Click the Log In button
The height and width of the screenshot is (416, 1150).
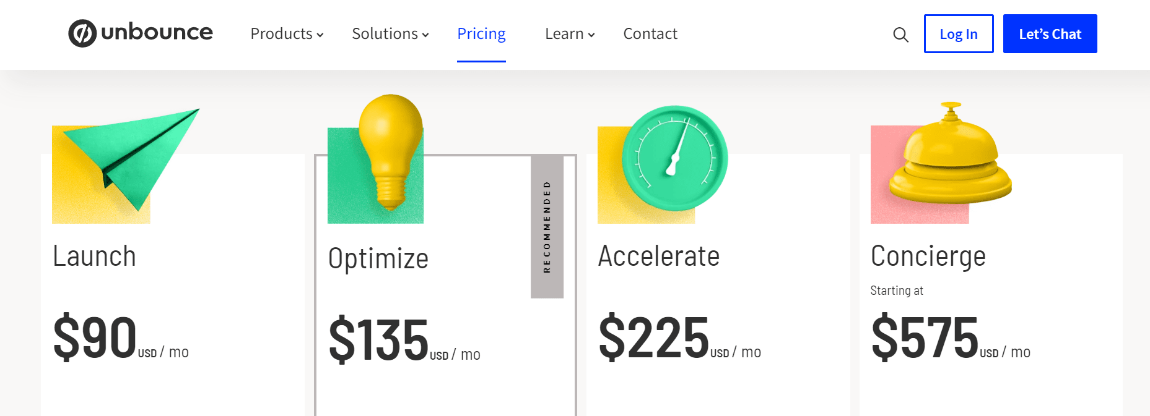pos(959,34)
